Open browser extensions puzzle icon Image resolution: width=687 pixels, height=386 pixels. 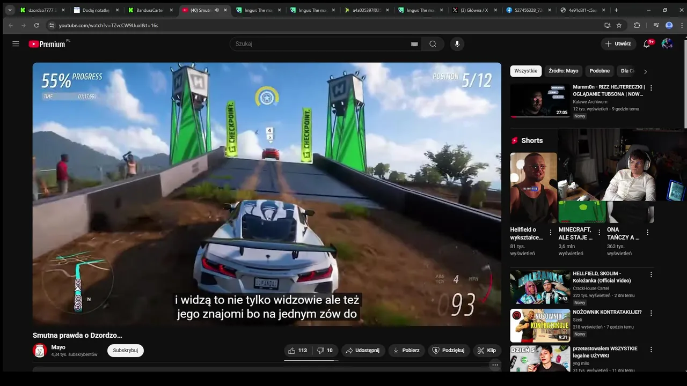(x=637, y=25)
